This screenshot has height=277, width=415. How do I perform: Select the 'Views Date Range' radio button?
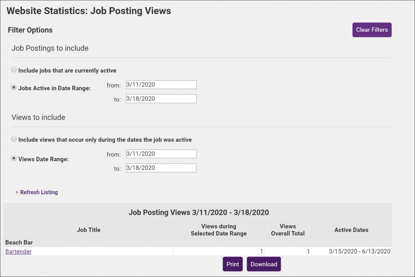(x=14, y=158)
